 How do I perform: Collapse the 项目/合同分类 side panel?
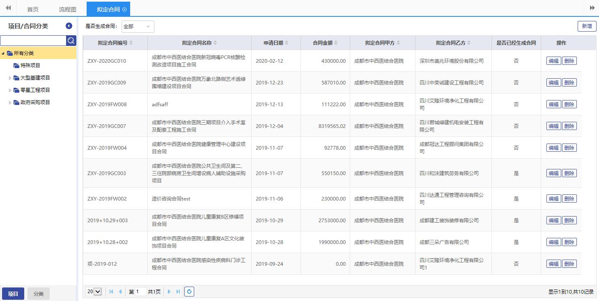click(69, 26)
